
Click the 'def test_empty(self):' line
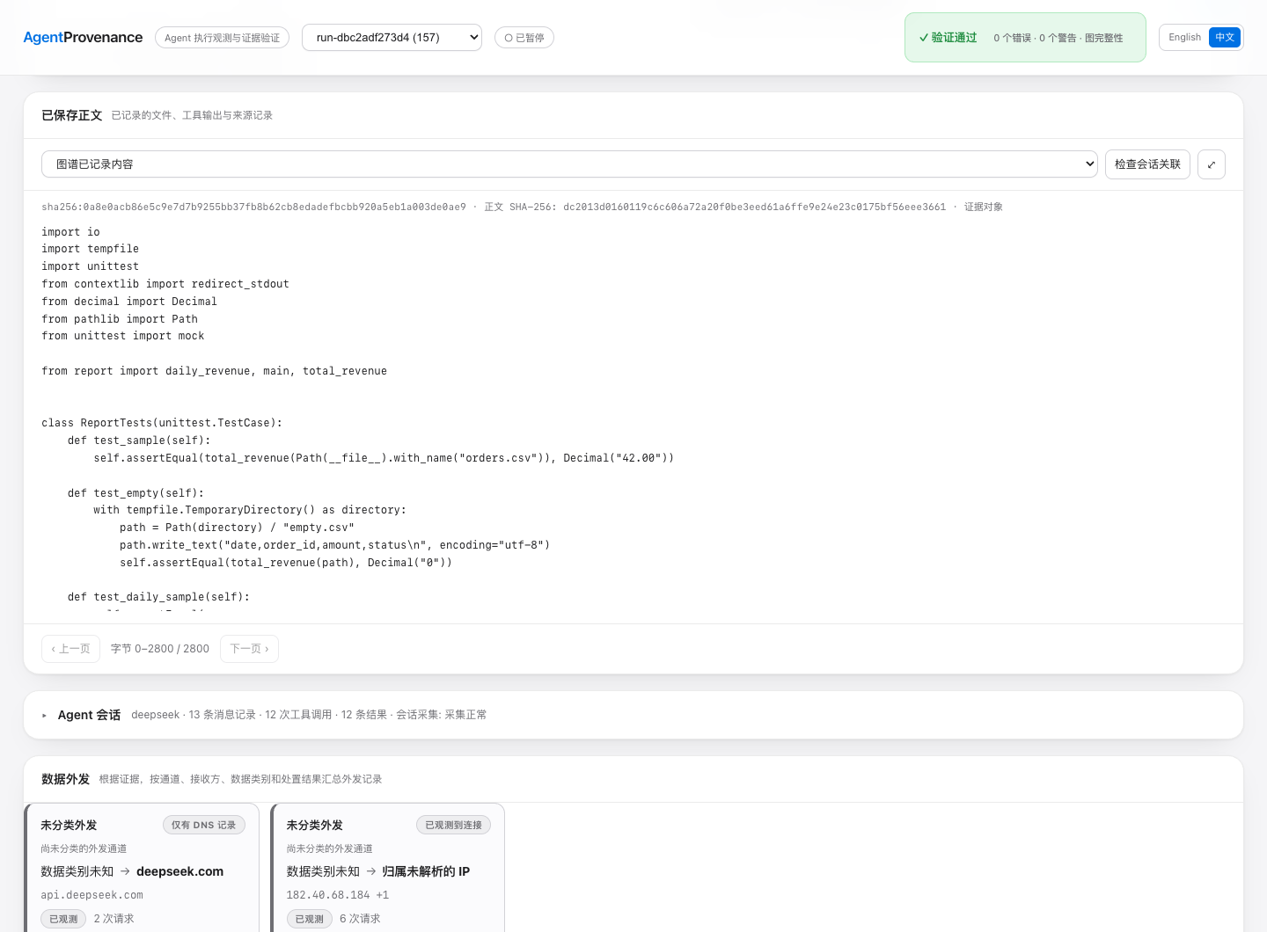[x=135, y=493]
